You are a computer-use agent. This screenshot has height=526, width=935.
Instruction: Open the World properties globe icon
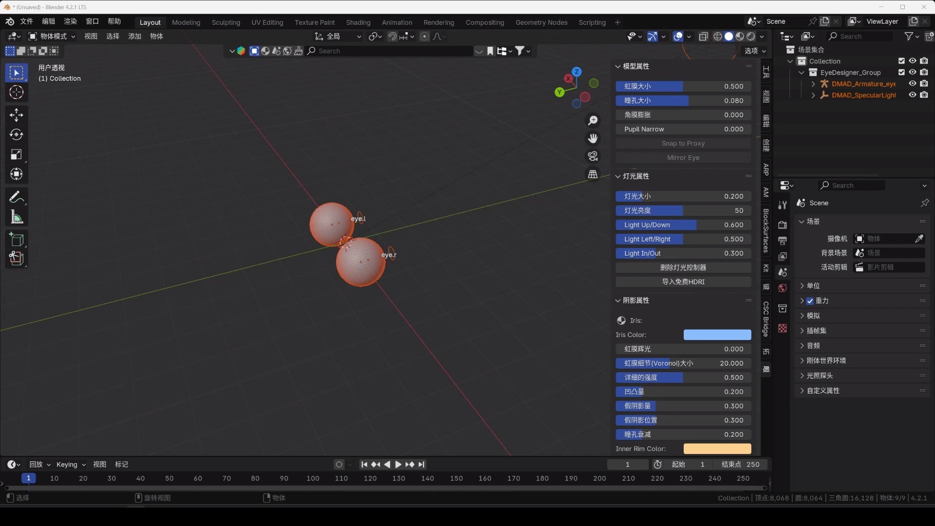coord(783,288)
